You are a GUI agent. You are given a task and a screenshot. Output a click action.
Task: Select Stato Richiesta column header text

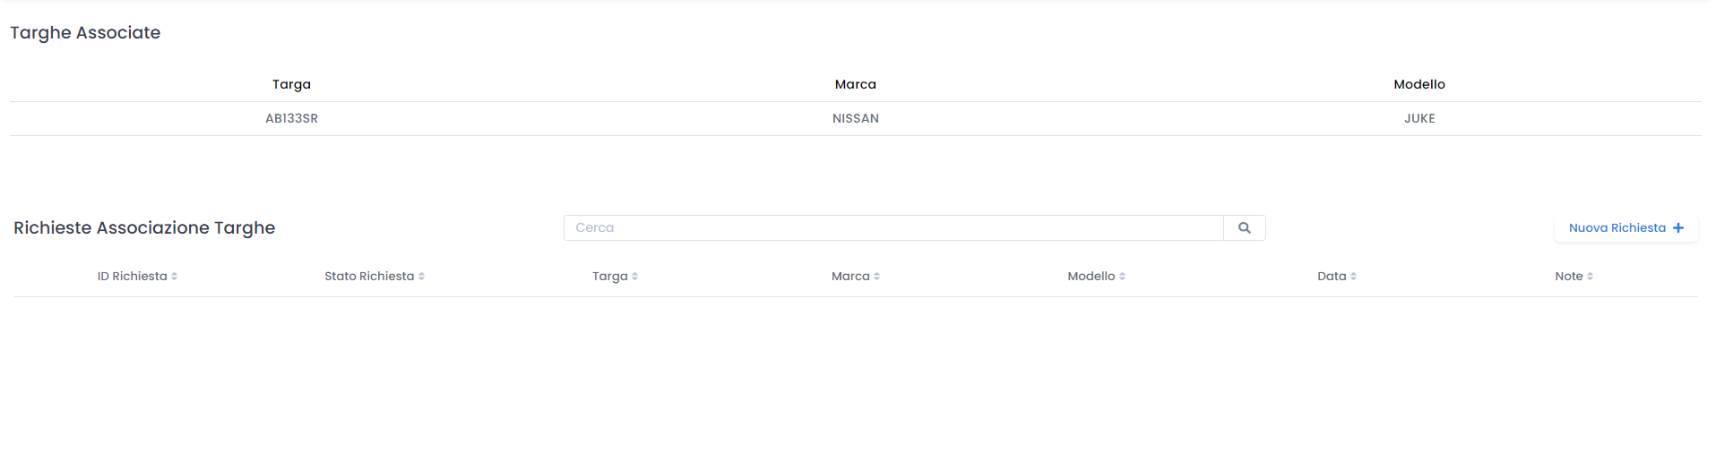[369, 276]
